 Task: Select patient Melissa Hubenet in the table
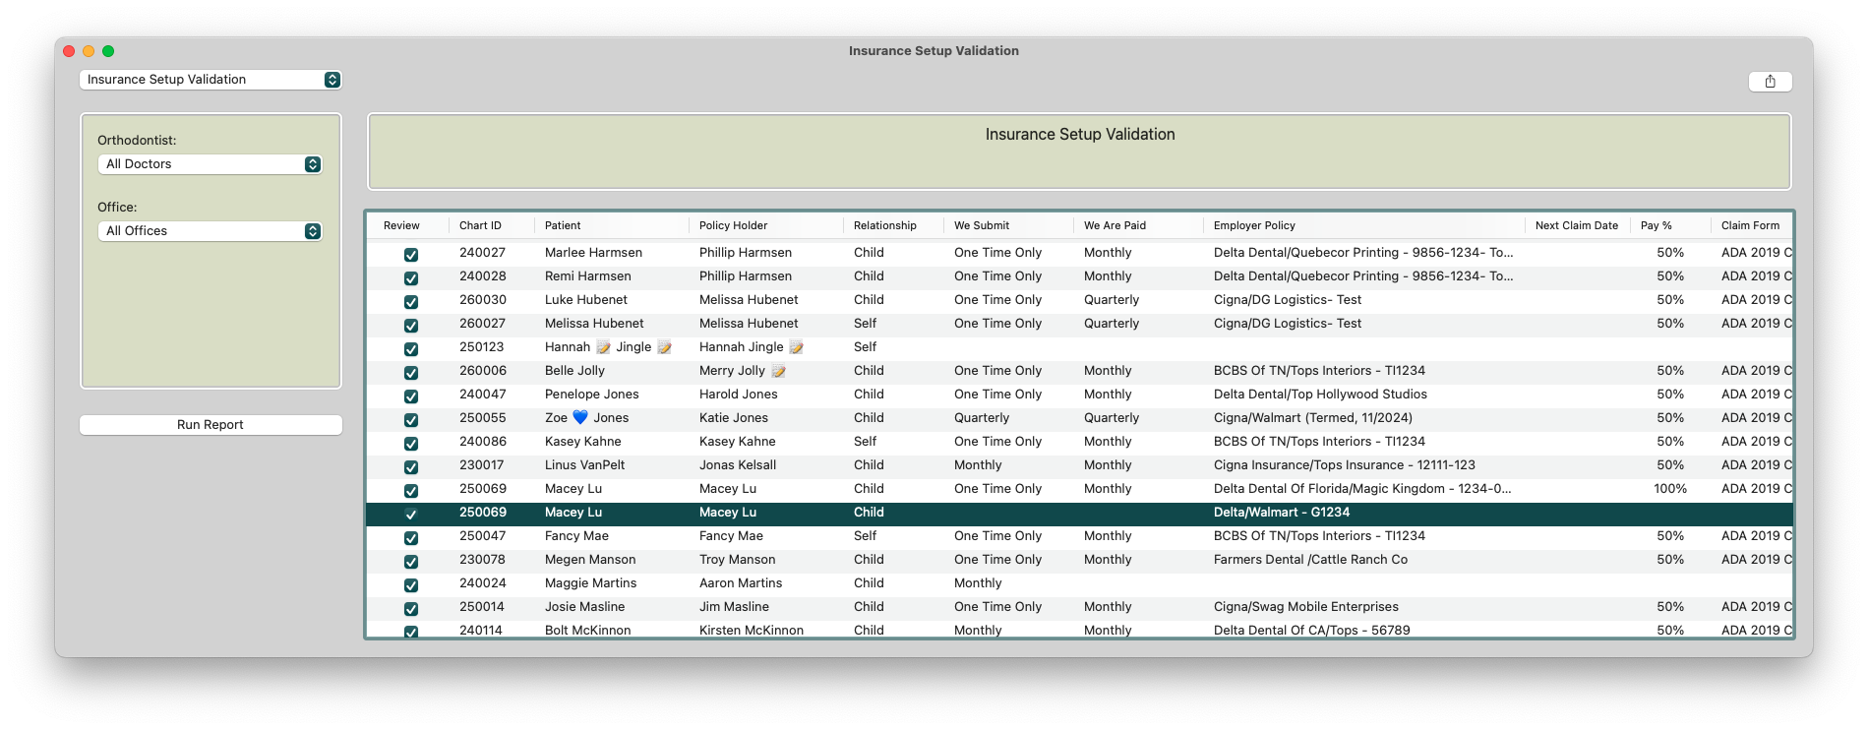tap(594, 324)
